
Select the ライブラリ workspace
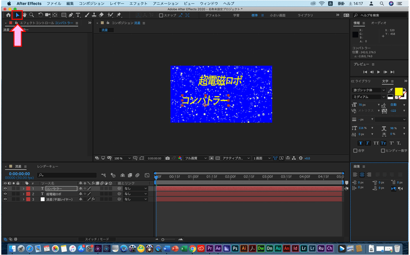[305, 15]
